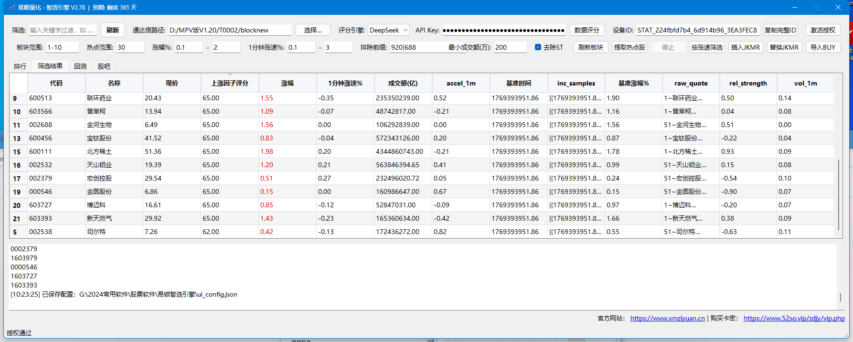The image size is (853, 342).
Task: Click 提取热点股 button
Action: click(629, 47)
